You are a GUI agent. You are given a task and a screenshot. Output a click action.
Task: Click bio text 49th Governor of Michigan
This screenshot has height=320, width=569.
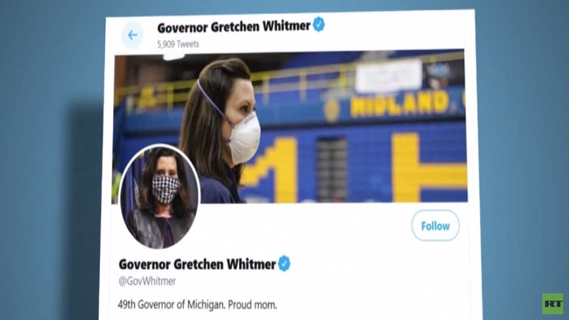[x=172, y=304]
